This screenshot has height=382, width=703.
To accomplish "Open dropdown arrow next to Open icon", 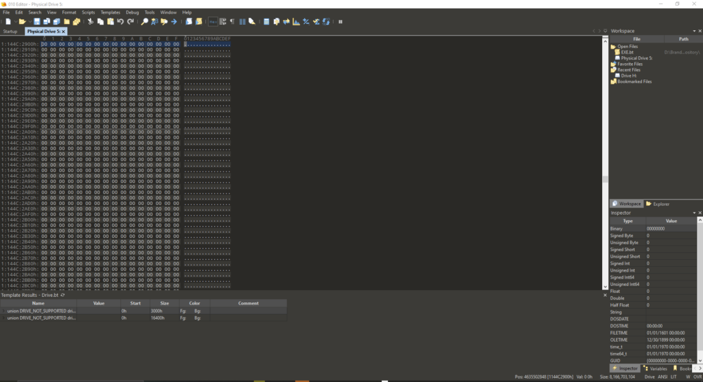I will [x=30, y=22].
